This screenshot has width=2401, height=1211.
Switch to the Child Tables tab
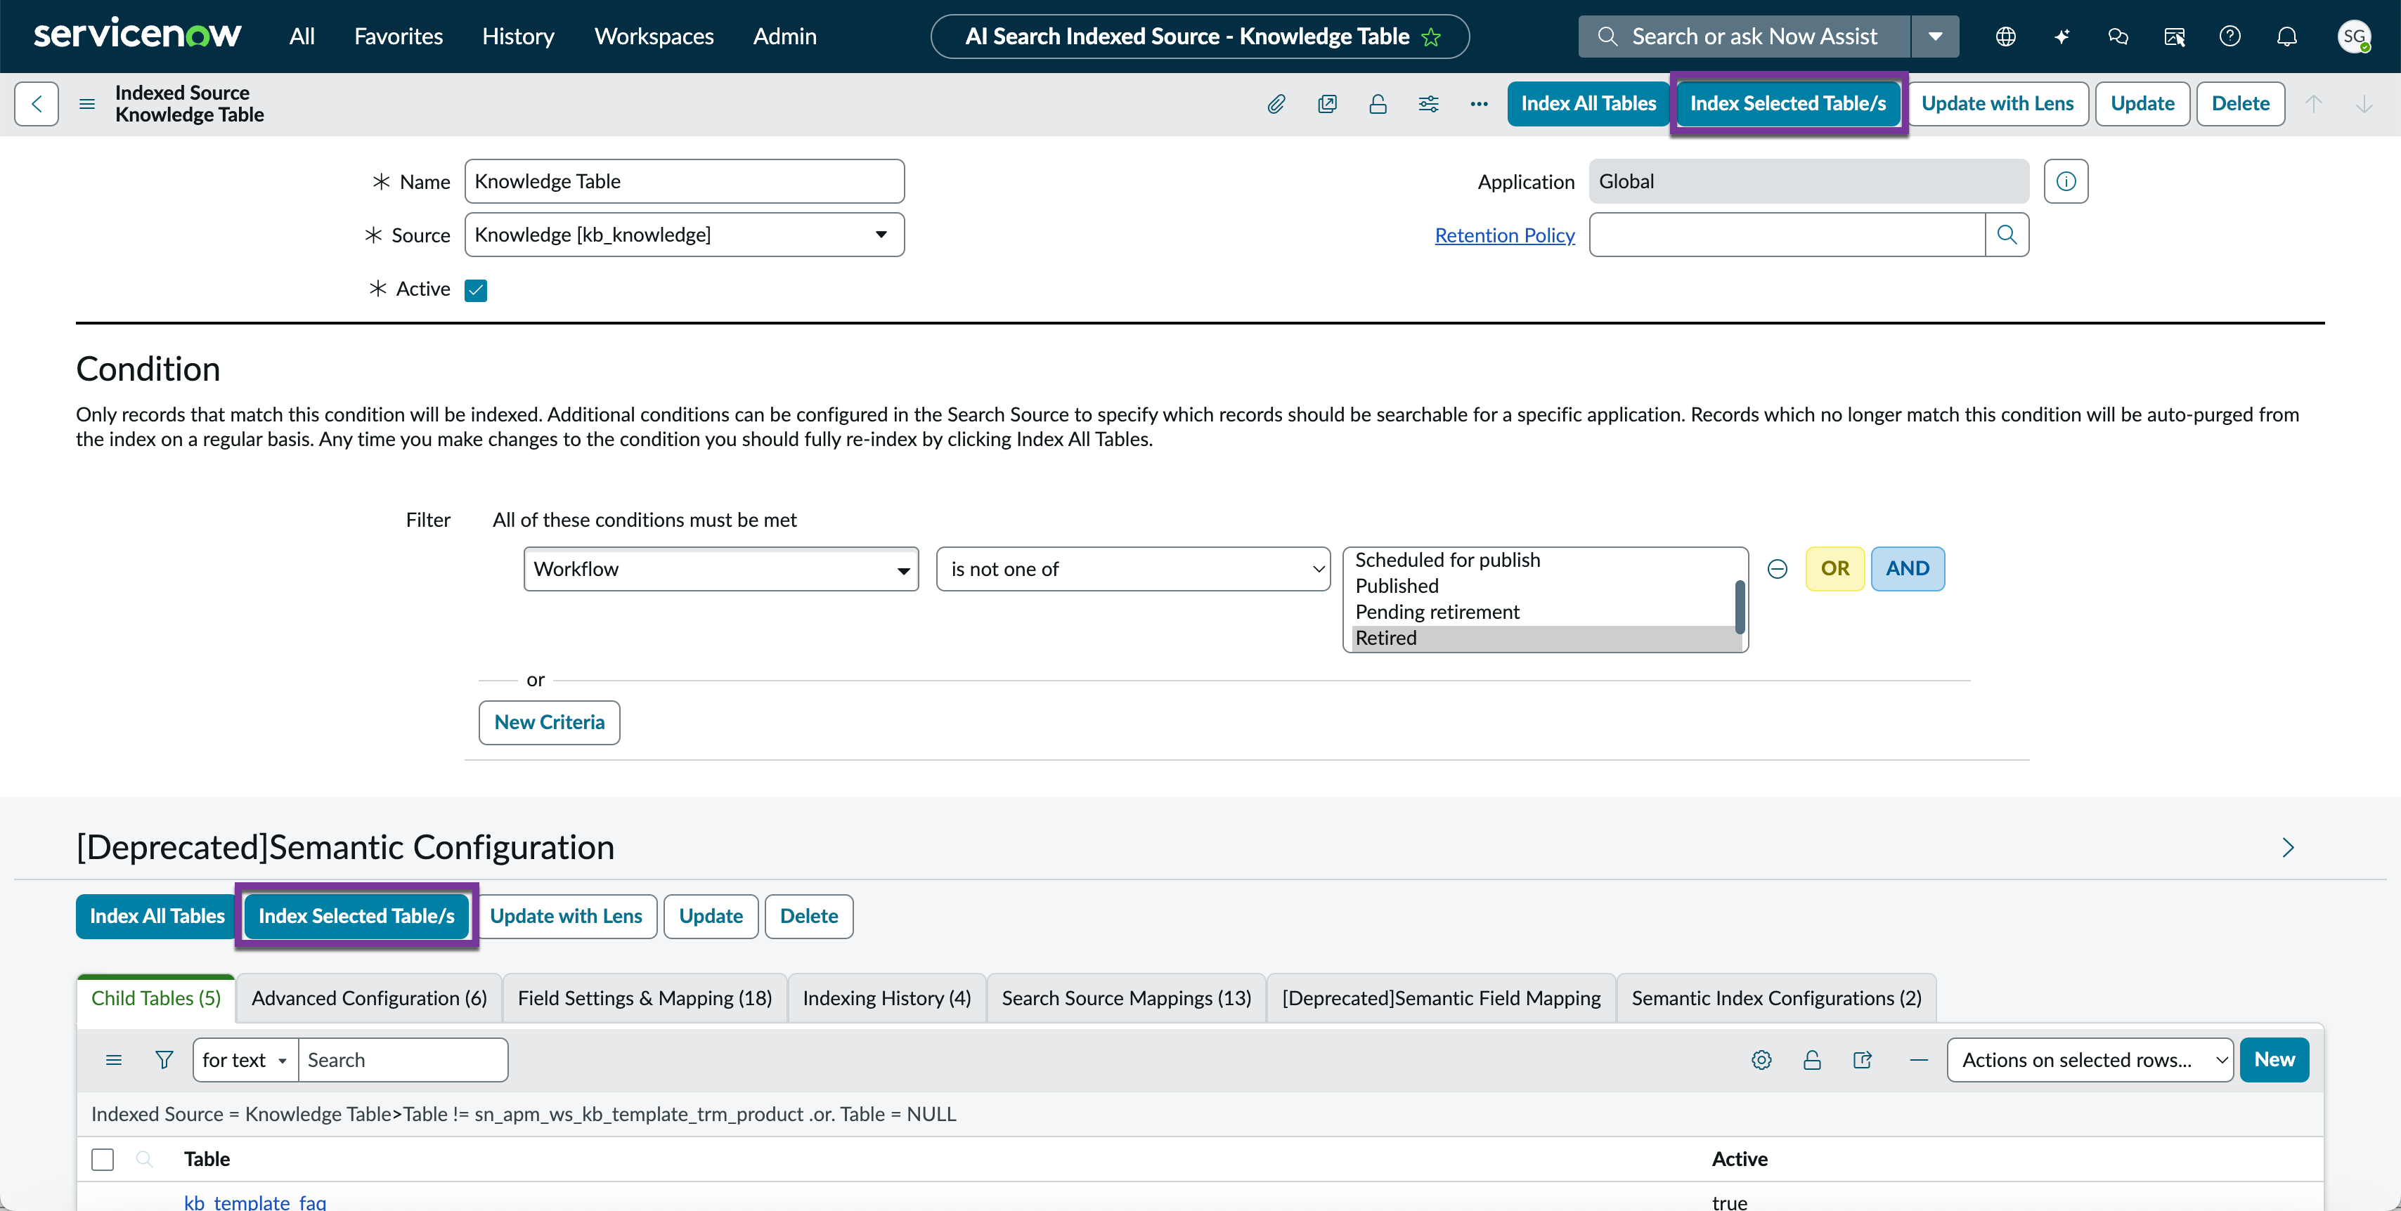click(x=155, y=999)
